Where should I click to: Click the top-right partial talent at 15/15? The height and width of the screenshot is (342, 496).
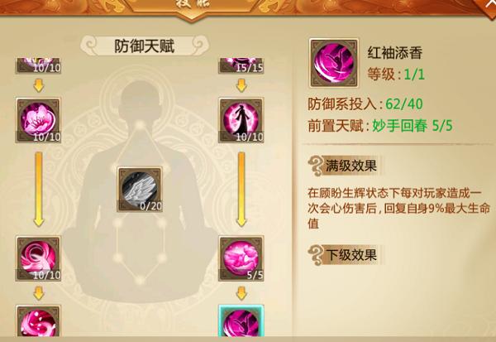[x=241, y=65]
